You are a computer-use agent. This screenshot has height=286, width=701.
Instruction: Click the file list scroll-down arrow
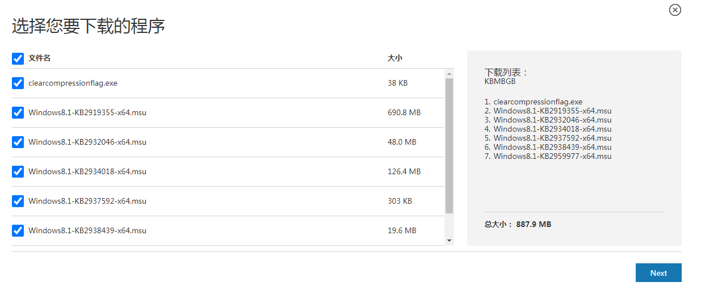(x=450, y=241)
